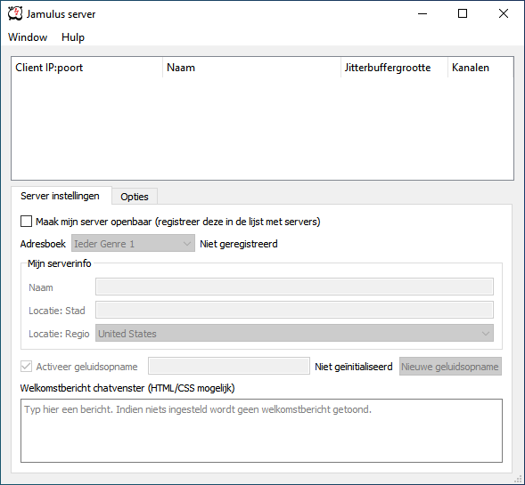Viewport: 525px width, 485px height.
Task: Click the Jamulus app icon in title bar
Action: click(x=15, y=13)
